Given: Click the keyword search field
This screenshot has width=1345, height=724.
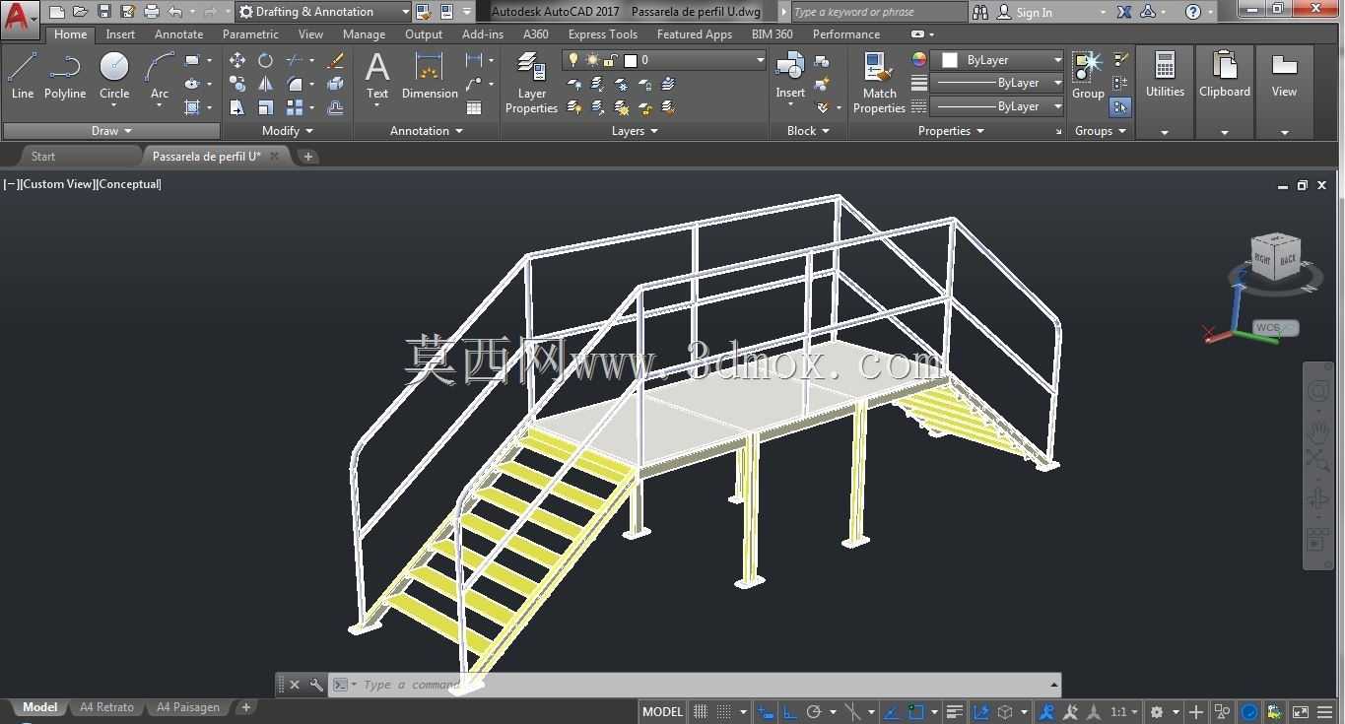Looking at the screenshot, I should (x=879, y=12).
